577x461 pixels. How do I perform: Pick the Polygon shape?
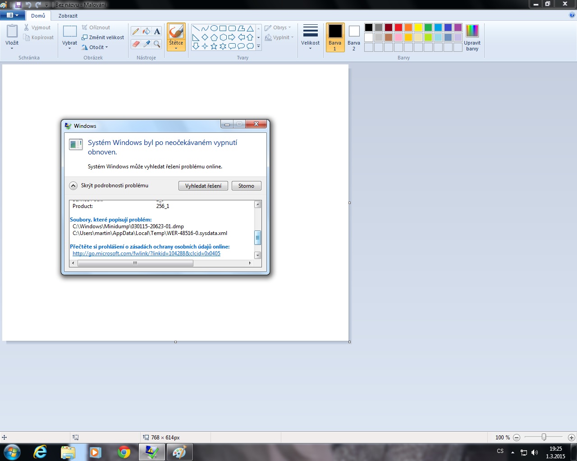[x=241, y=28]
